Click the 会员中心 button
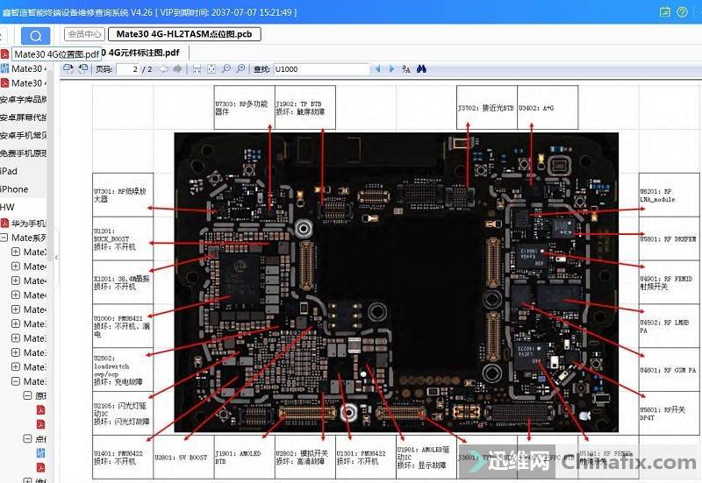 [x=84, y=35]
